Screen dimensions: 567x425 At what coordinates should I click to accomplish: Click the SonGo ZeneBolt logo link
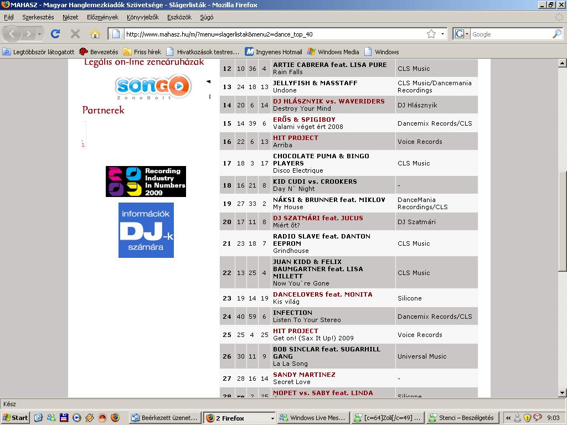[x=153, y=87]
